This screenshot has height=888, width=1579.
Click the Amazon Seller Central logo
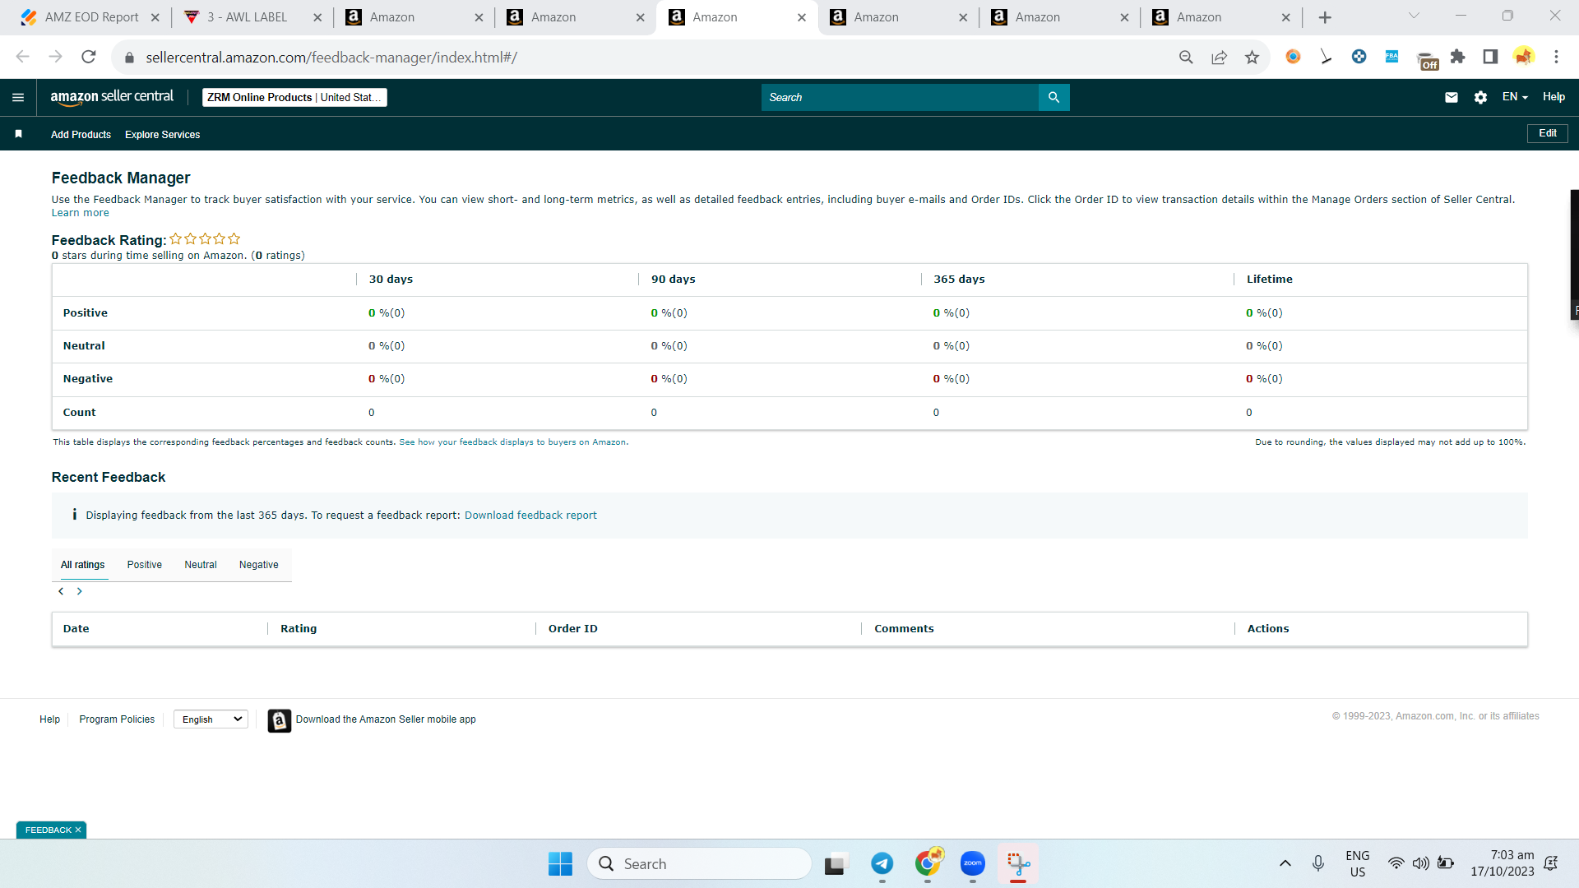pyautogui.click(x=112, y=97)
